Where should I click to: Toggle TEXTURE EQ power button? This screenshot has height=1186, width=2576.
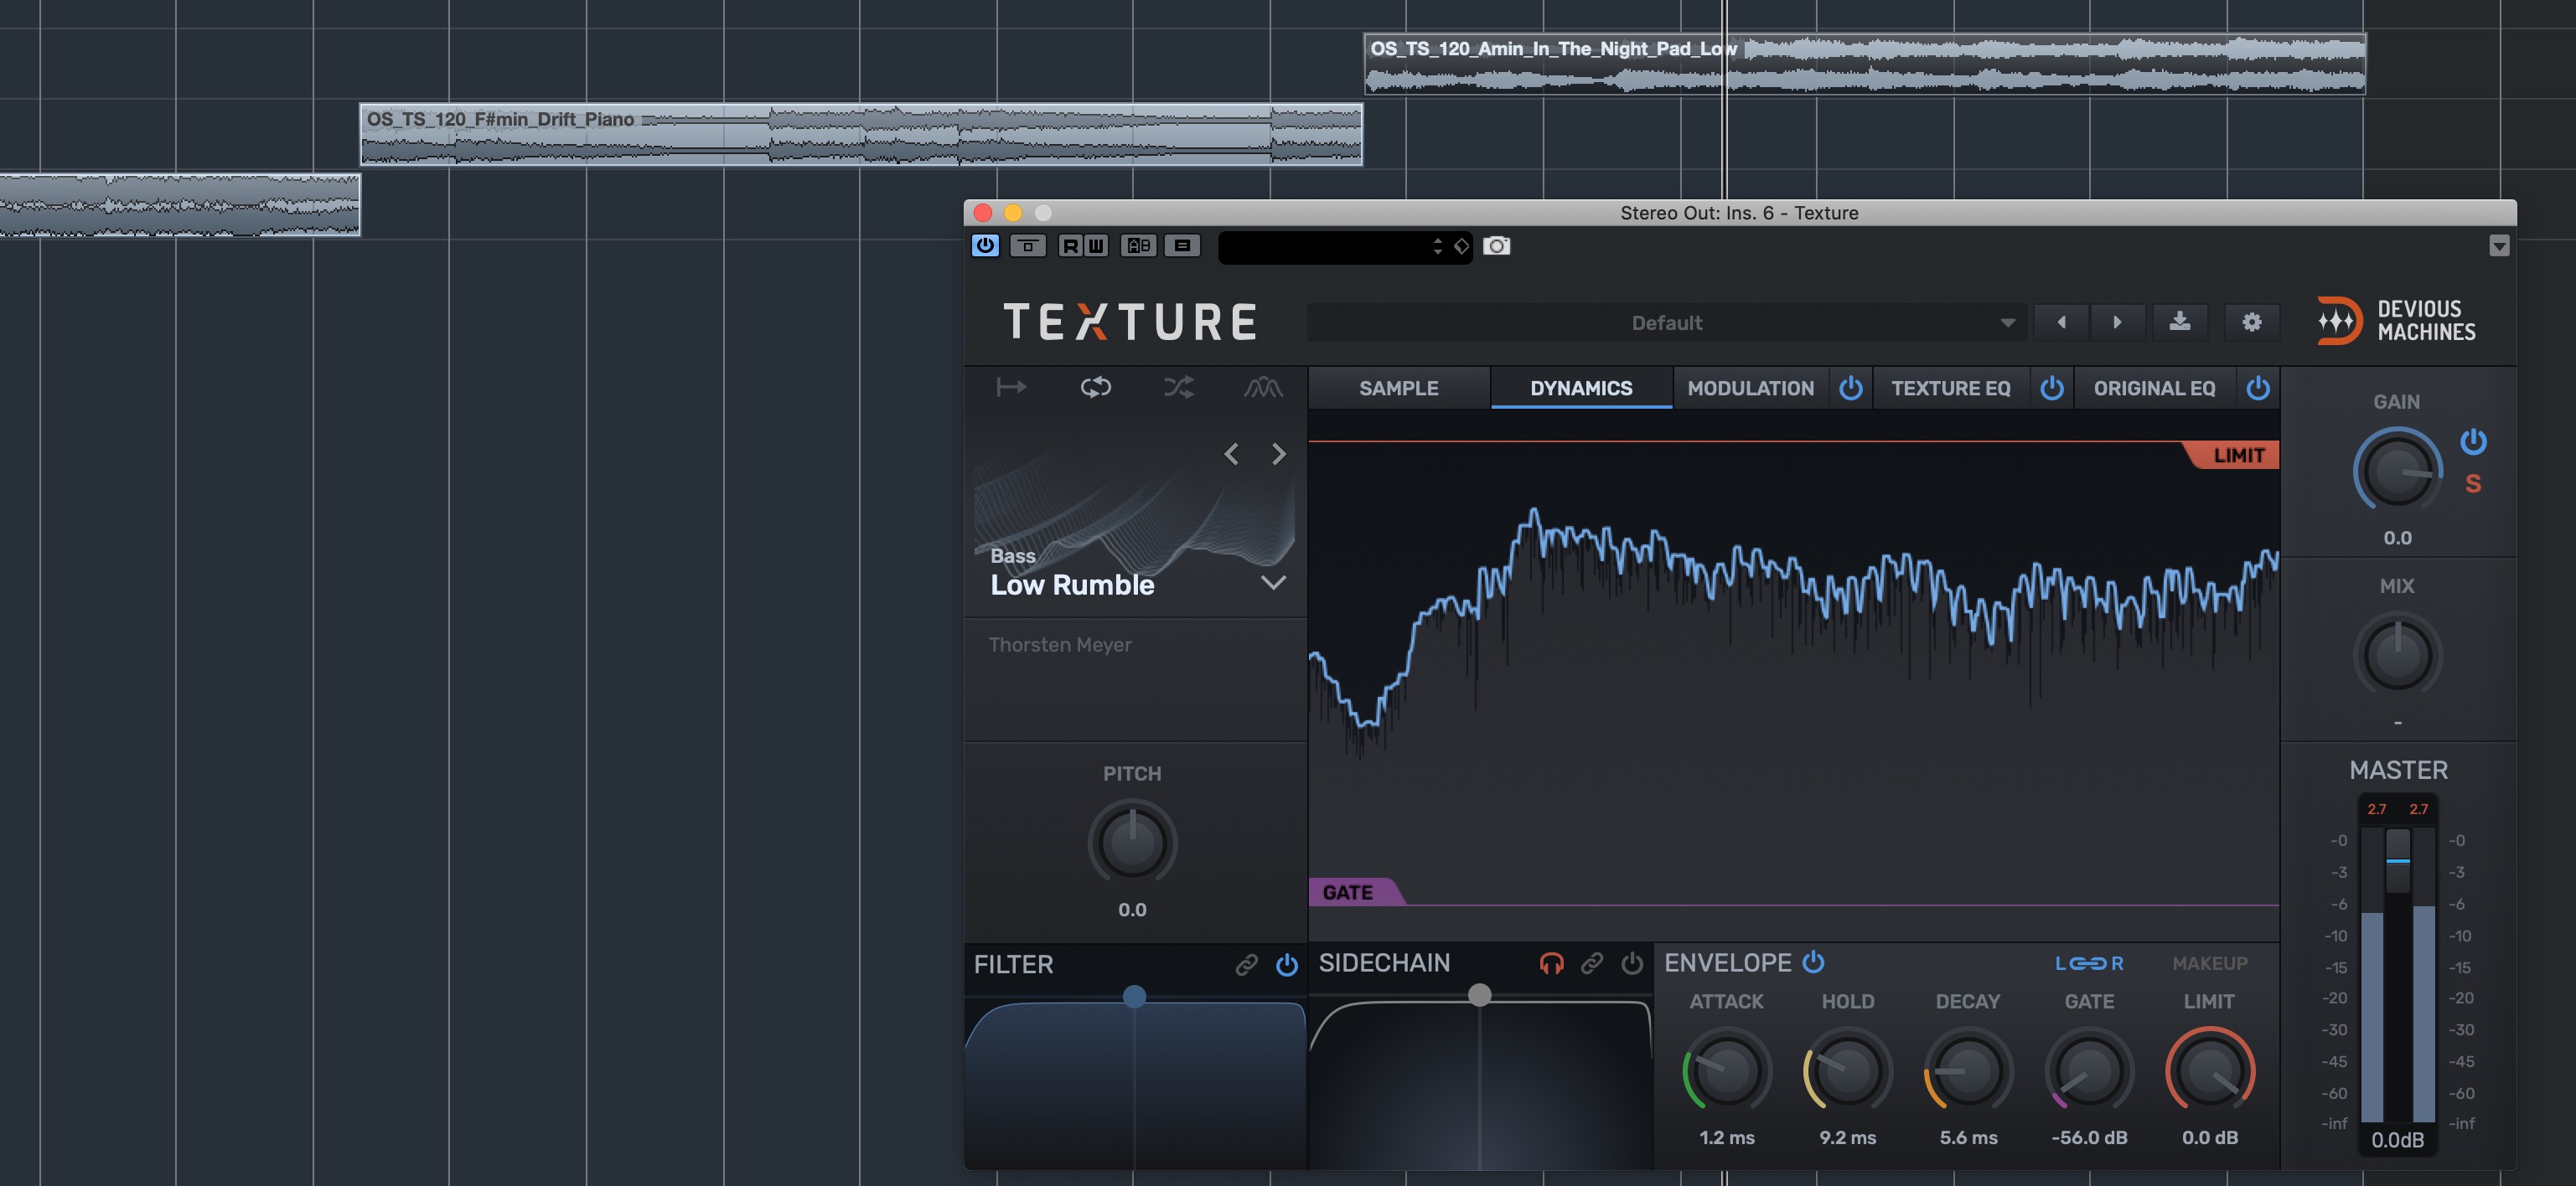(x=2051, y=389)
